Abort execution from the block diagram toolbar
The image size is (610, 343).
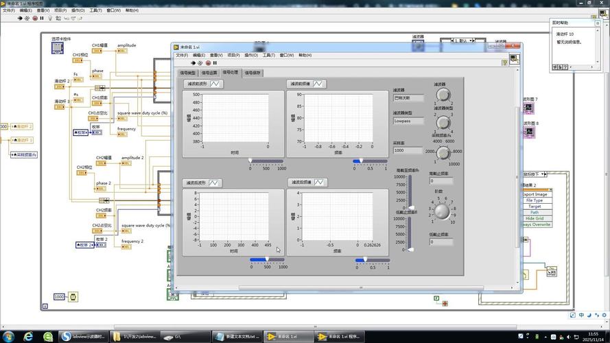(x=35, y=19)
